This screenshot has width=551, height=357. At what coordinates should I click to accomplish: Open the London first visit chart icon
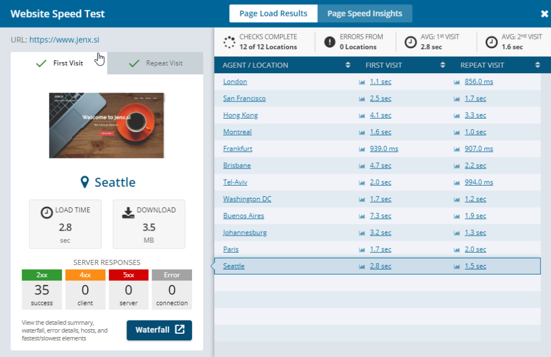pos(362,82)
